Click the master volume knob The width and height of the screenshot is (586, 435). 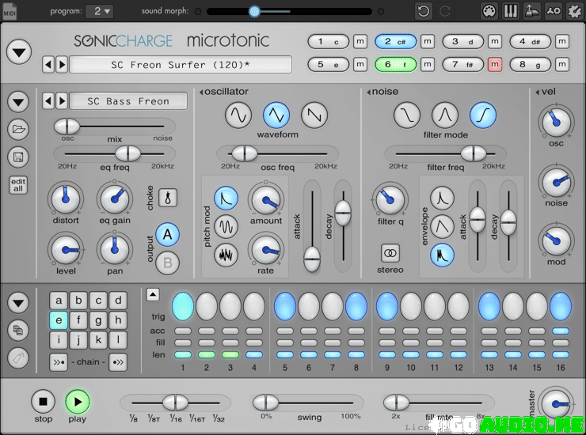pos(556,403)
